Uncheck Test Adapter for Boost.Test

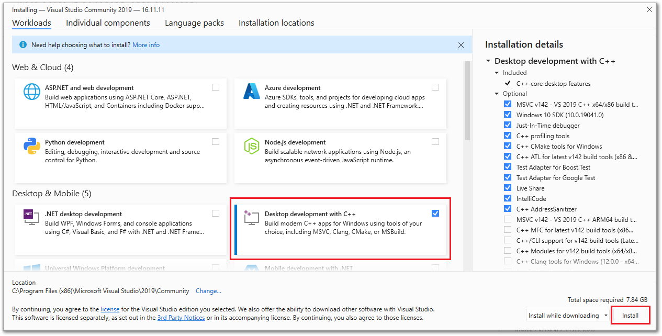[507, 167]
